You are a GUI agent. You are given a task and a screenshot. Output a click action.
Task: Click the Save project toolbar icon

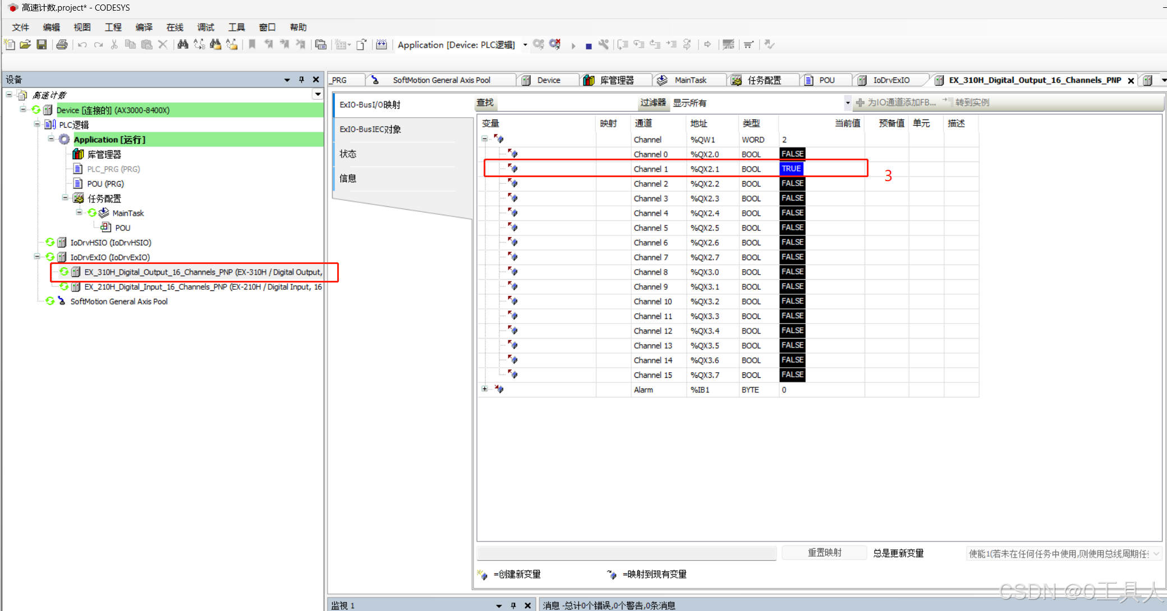pos(42,44)
